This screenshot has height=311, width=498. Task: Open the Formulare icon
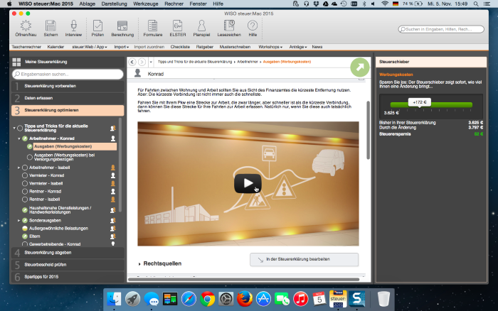click(153, 28)
